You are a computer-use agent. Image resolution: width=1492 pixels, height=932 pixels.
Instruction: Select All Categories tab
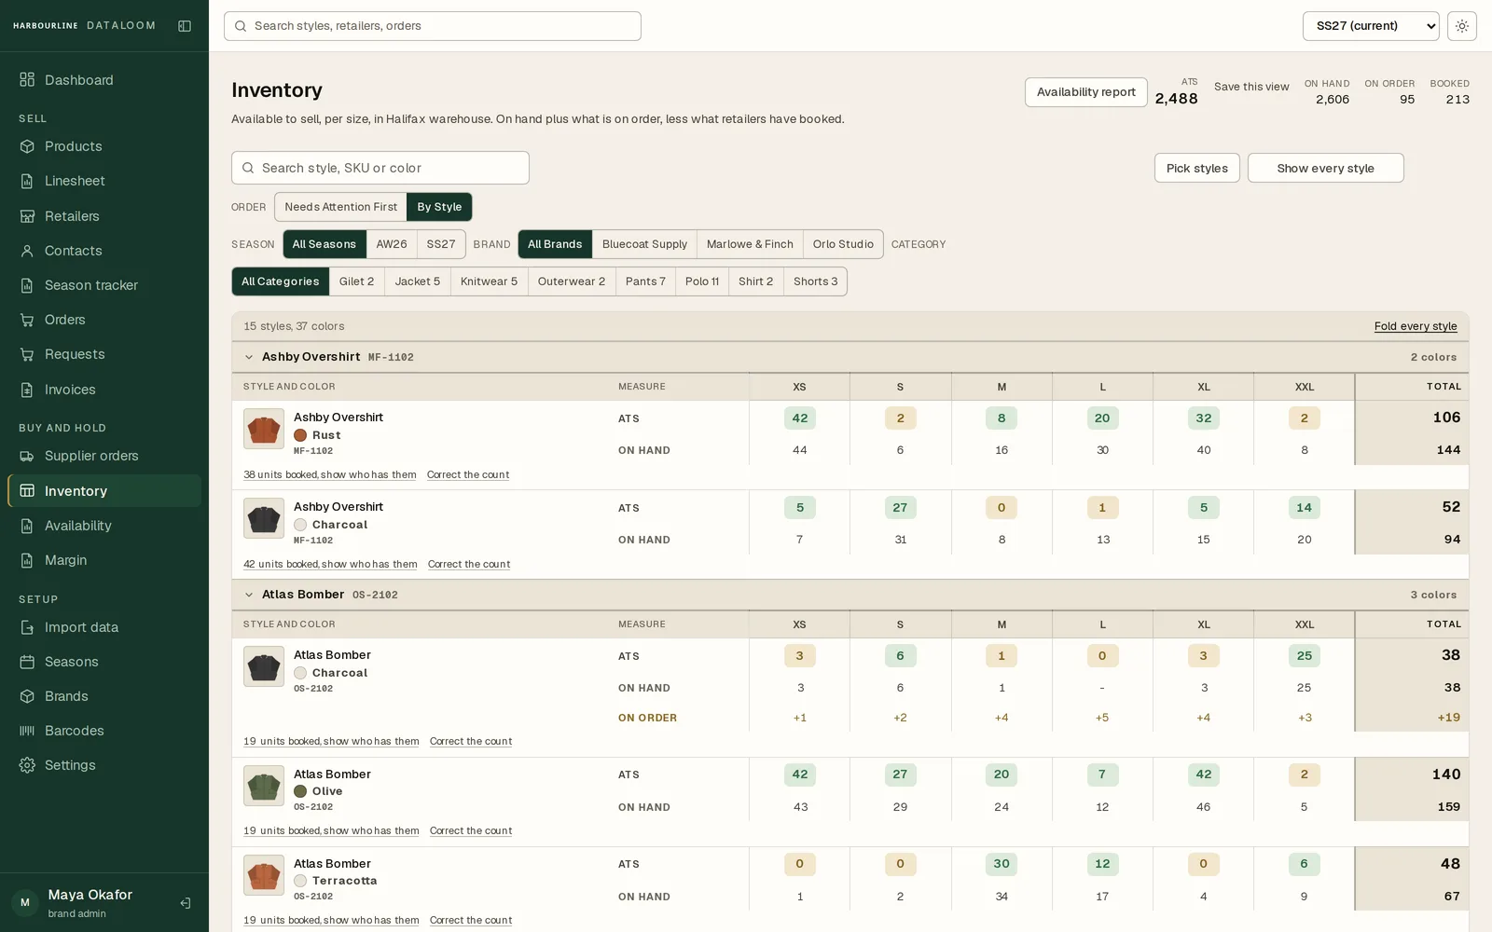point(281,281)
